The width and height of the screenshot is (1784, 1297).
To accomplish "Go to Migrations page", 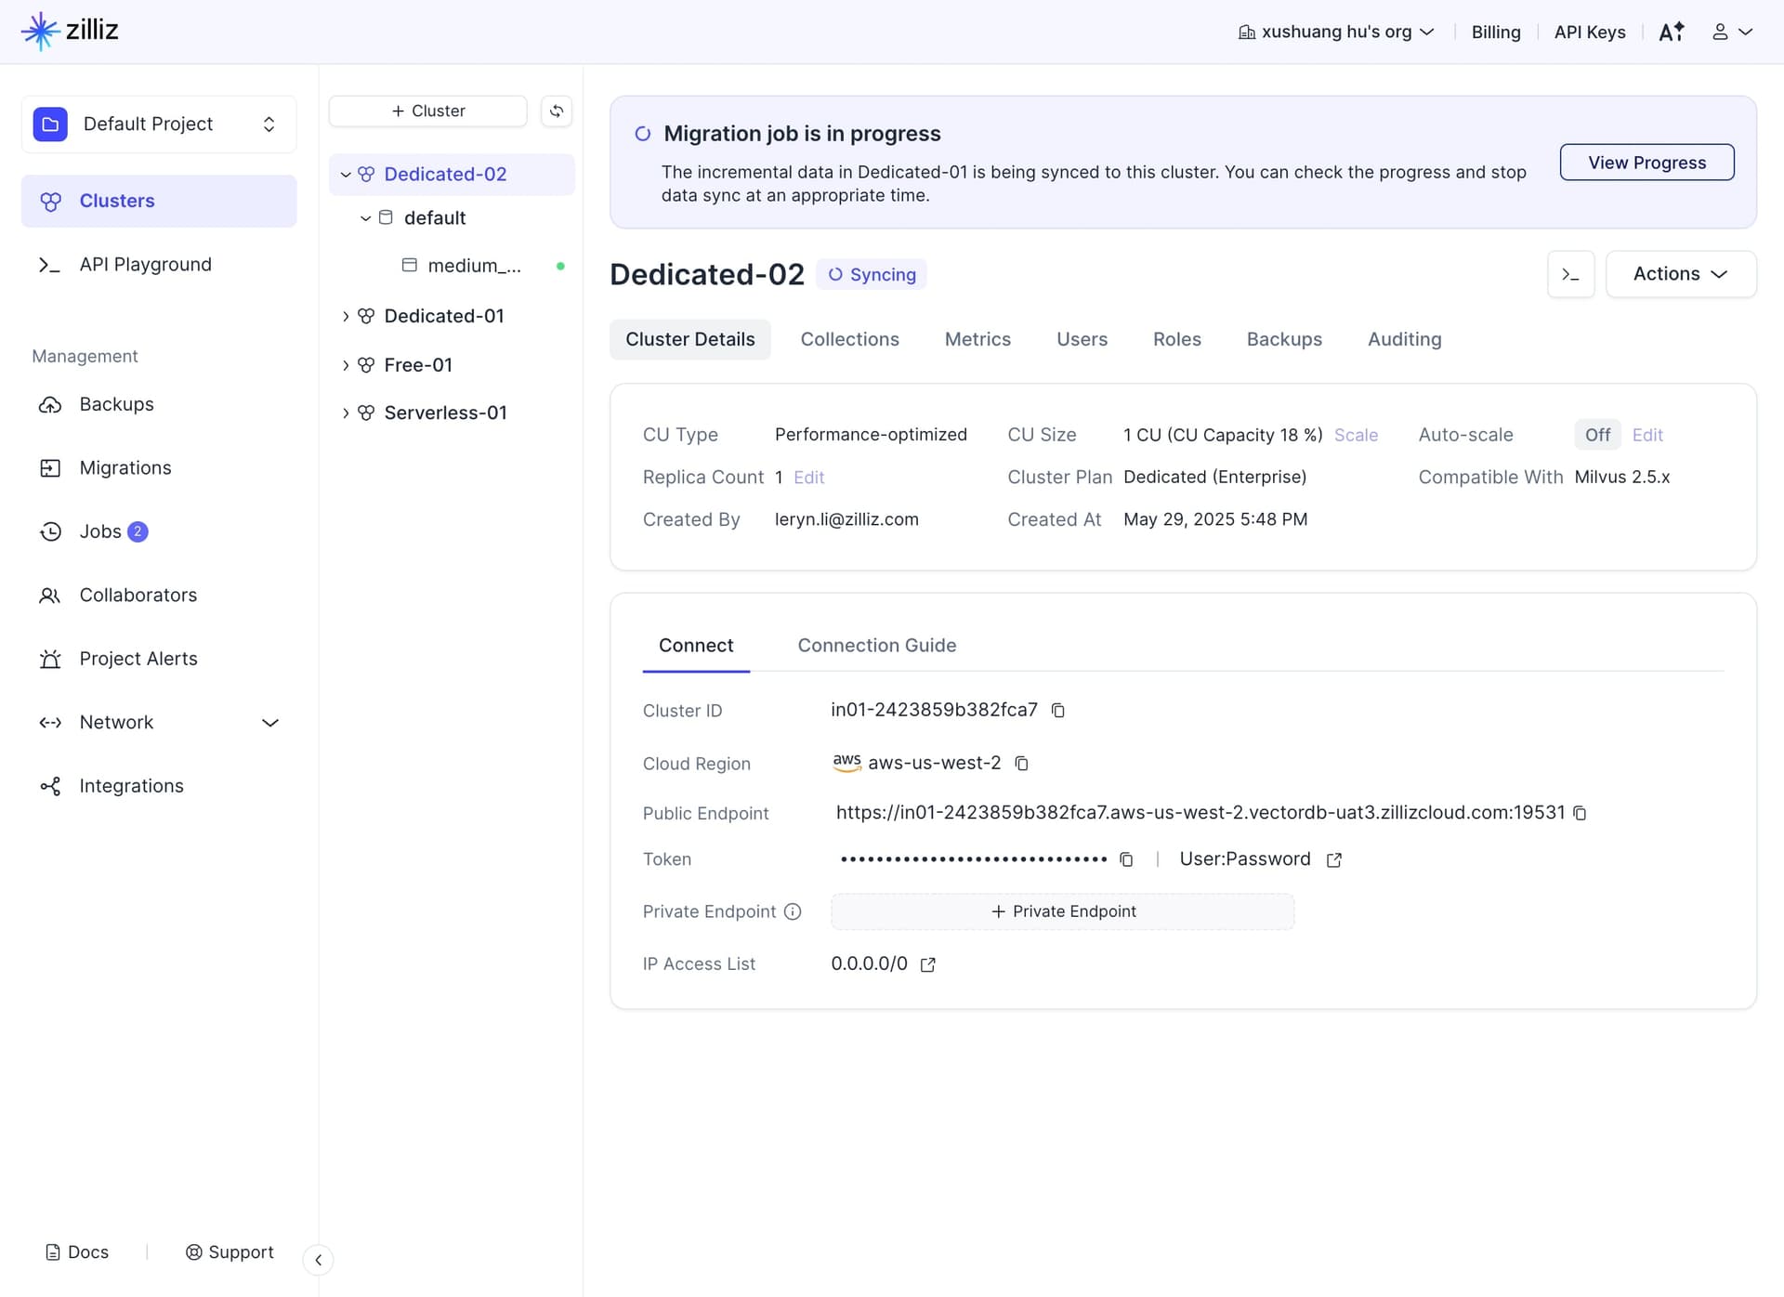I will (x=159, y=467).
